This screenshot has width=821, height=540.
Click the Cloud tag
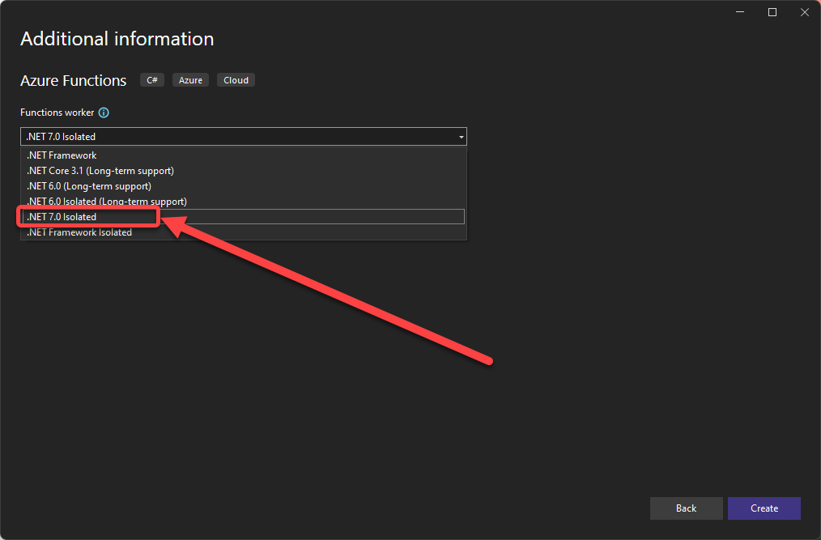[236, 80]
